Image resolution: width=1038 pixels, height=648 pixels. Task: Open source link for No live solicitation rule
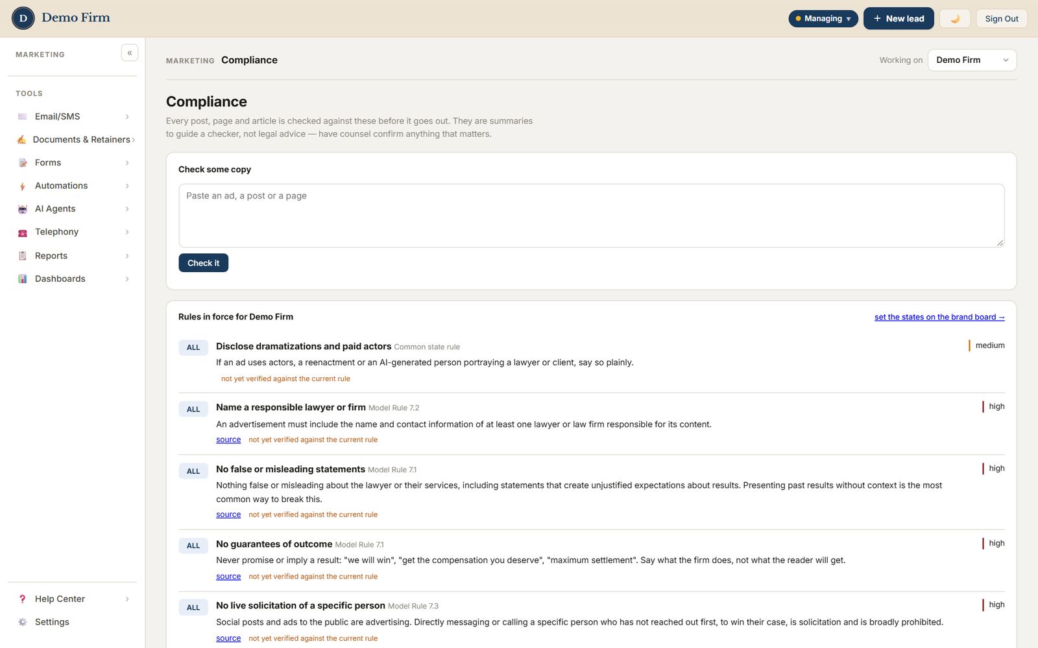[x=228, y=638]
